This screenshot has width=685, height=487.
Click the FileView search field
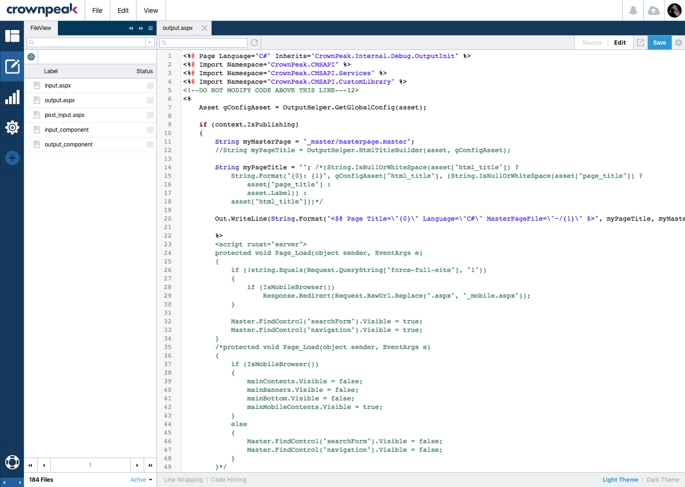86,43
